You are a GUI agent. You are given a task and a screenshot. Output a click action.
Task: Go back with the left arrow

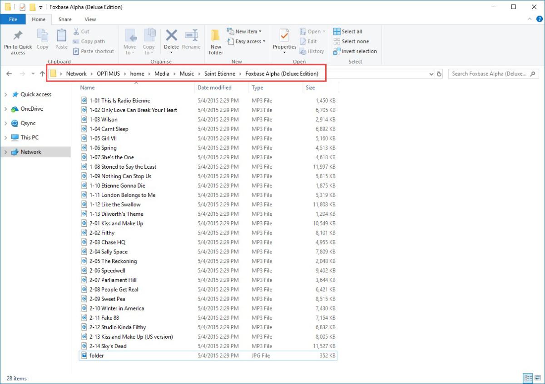[x=10, y=74]
